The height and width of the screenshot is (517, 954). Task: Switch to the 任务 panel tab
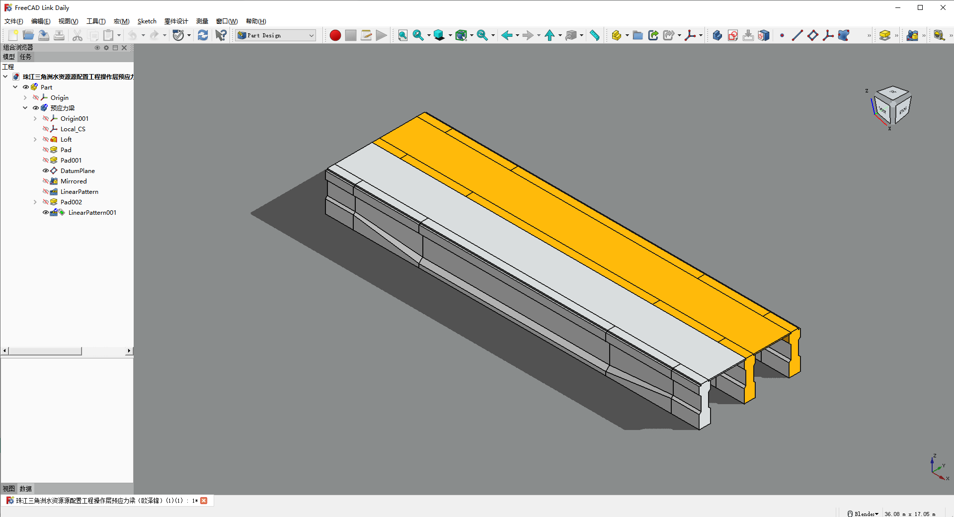click(25, 57)
